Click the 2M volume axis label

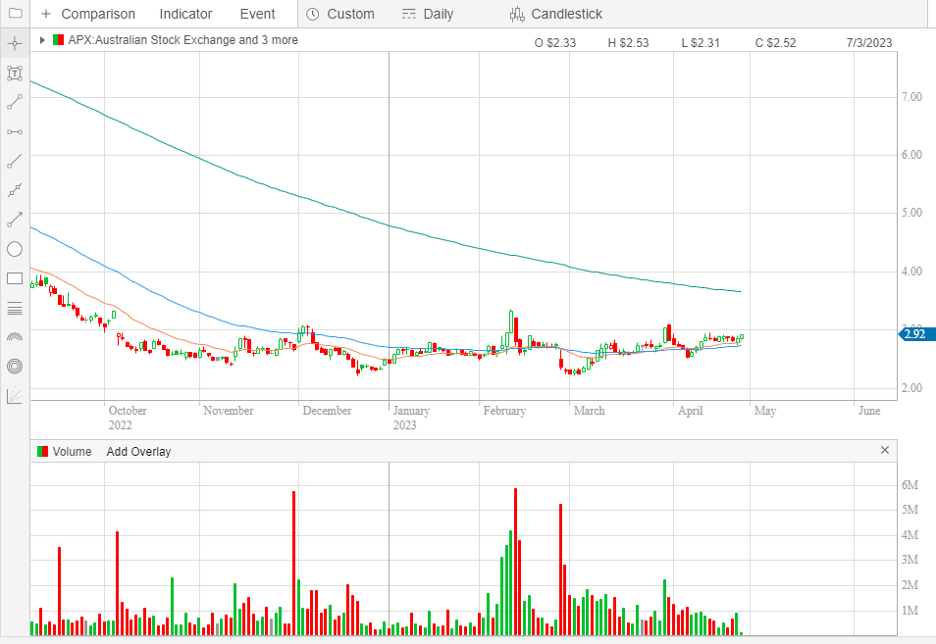pyautogui.click(x=910, y=585)
